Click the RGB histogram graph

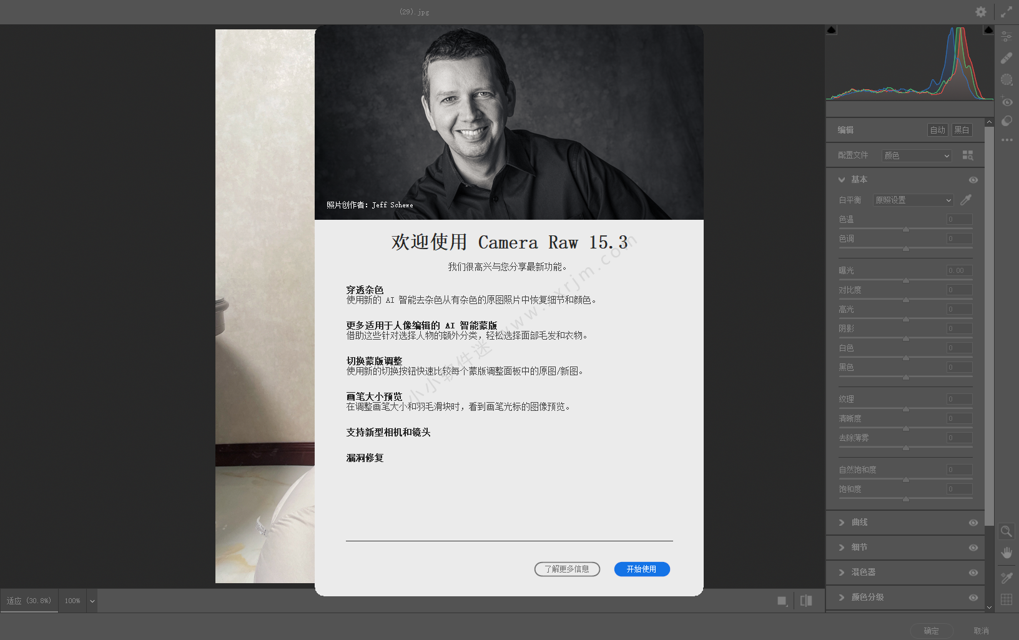910,62
